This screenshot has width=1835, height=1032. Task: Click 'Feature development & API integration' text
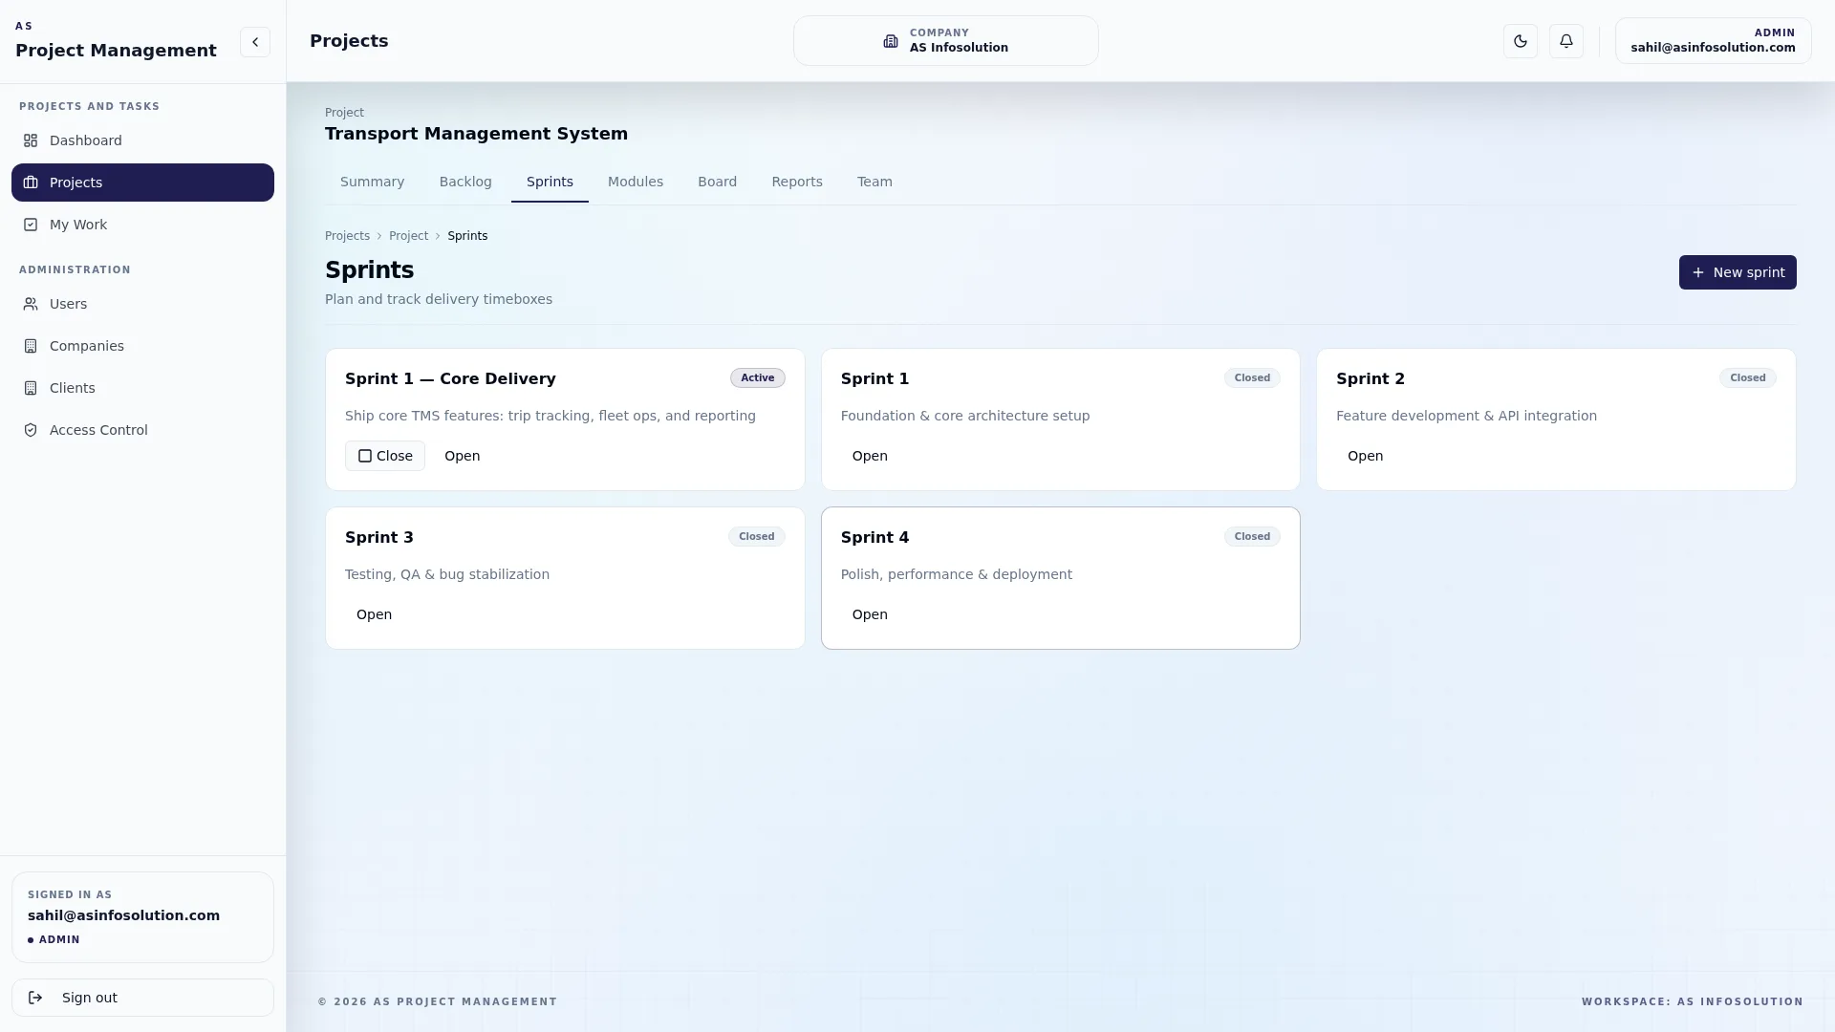click(x=1466, y=416)
